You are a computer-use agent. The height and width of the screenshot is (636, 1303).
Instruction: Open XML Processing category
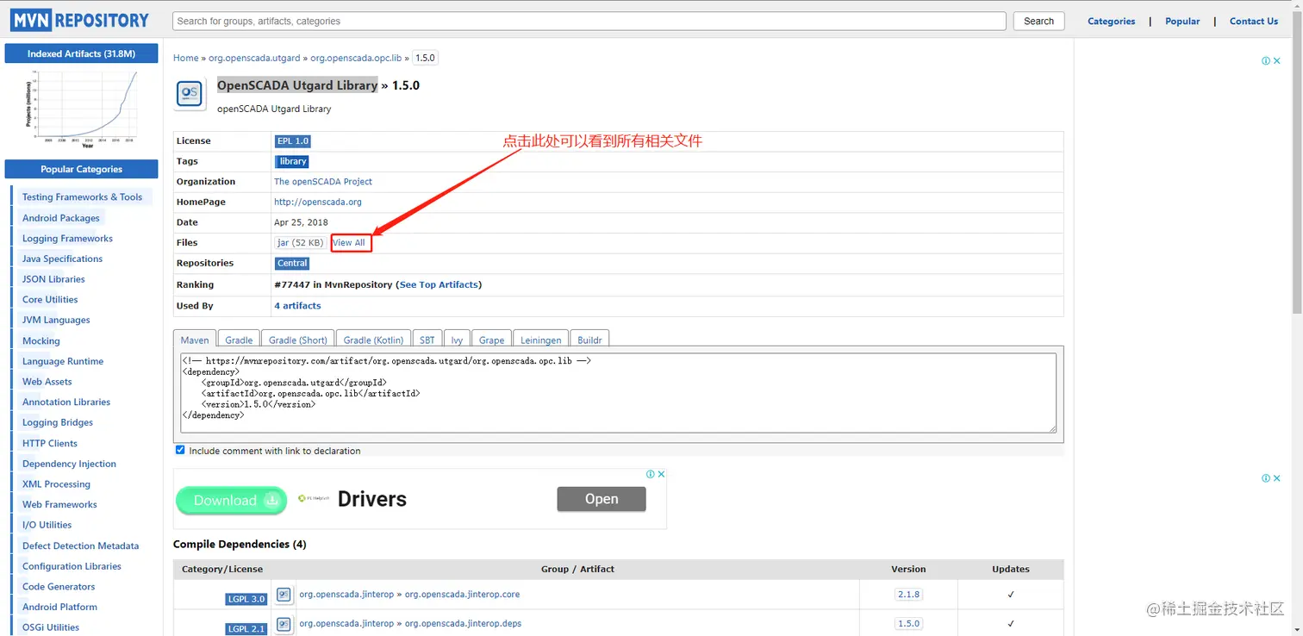tap(56, 484)
